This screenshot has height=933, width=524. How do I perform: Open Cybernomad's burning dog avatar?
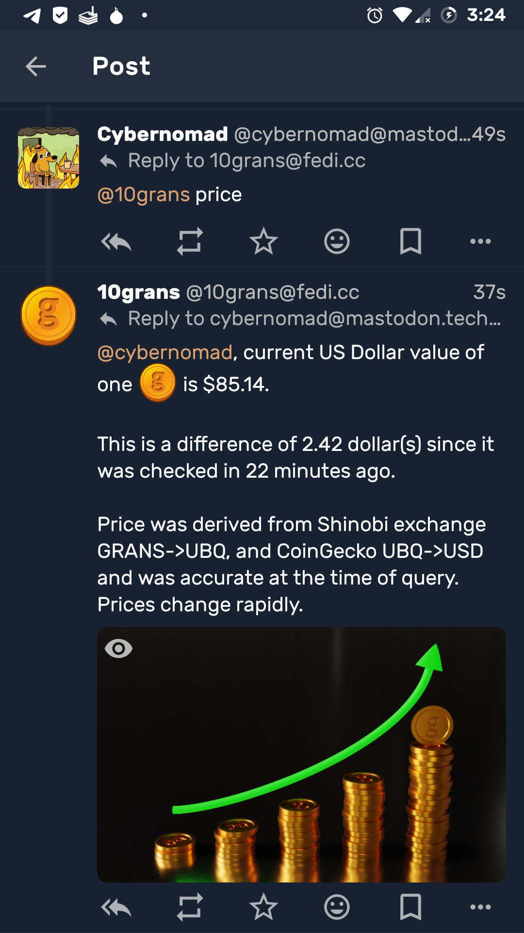point(49,158)
